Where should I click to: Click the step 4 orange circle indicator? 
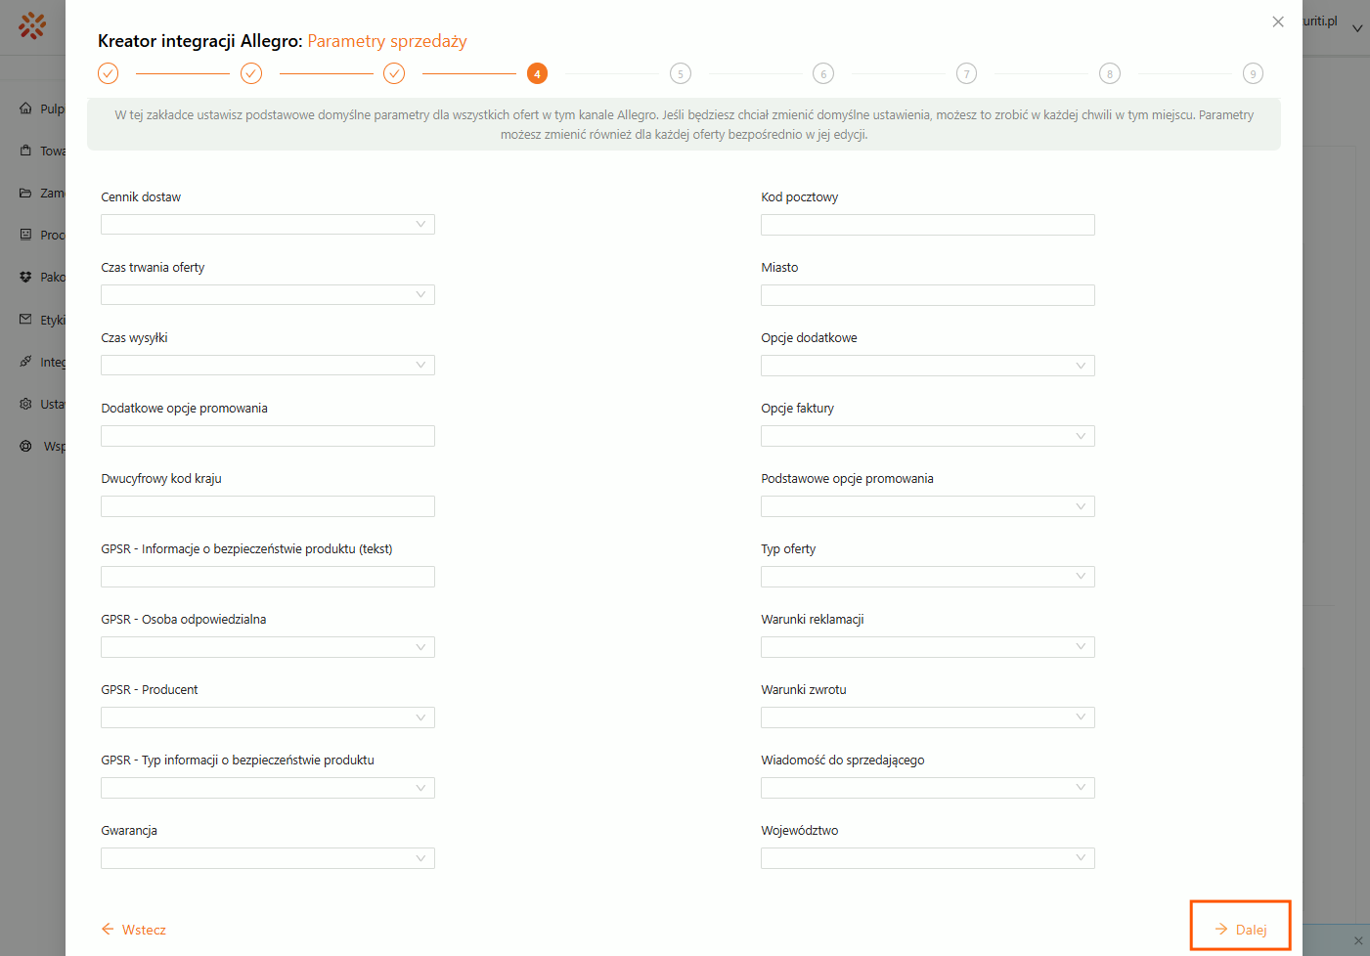coord(537,73)
